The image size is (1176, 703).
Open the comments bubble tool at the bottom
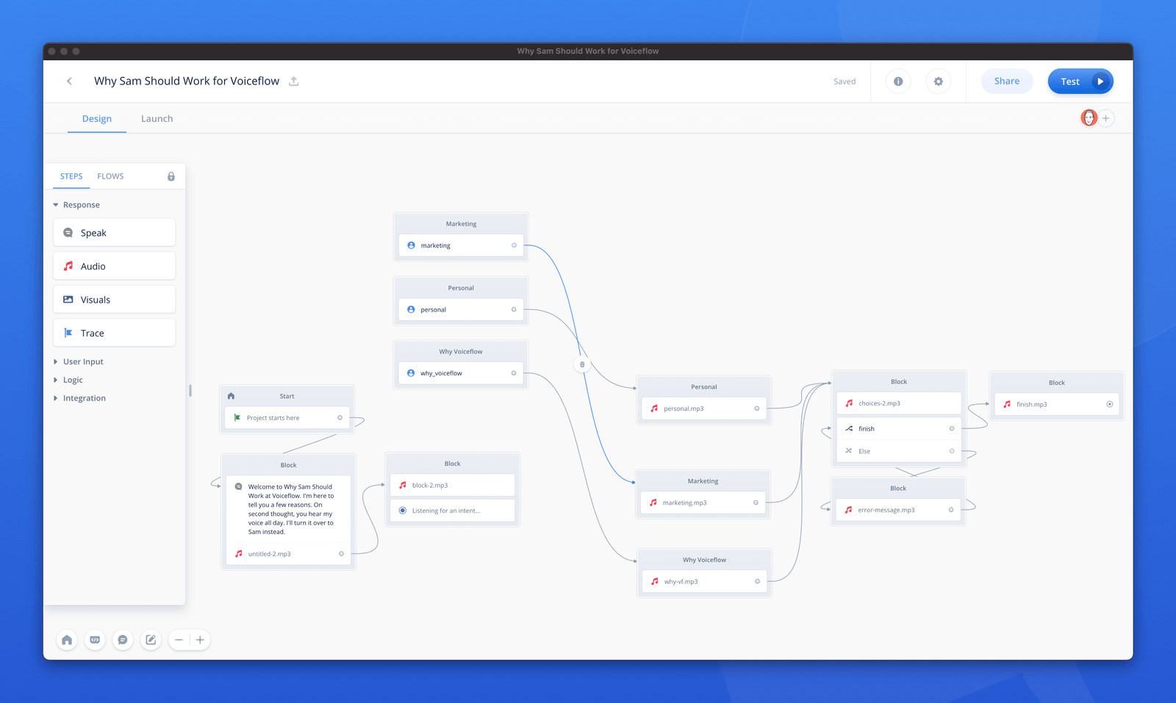point(123,640)
